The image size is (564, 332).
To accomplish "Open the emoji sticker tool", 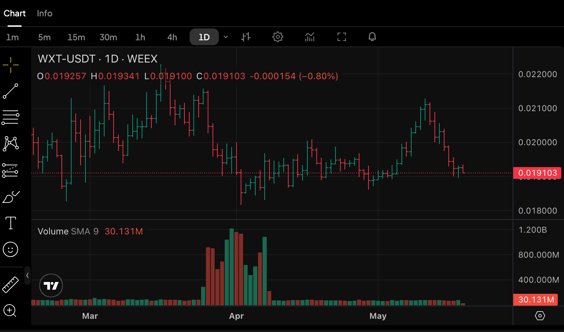I will 10,249.
